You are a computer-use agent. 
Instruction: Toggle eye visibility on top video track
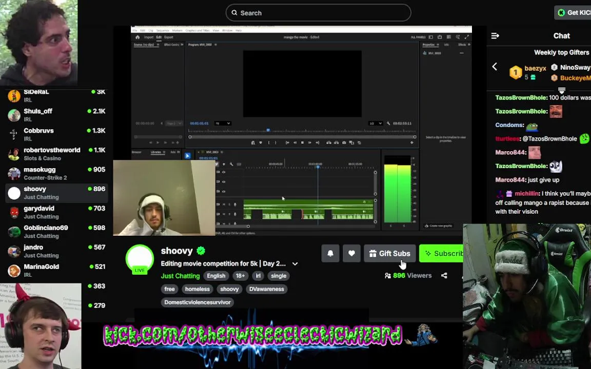click(x=224, y=172)
